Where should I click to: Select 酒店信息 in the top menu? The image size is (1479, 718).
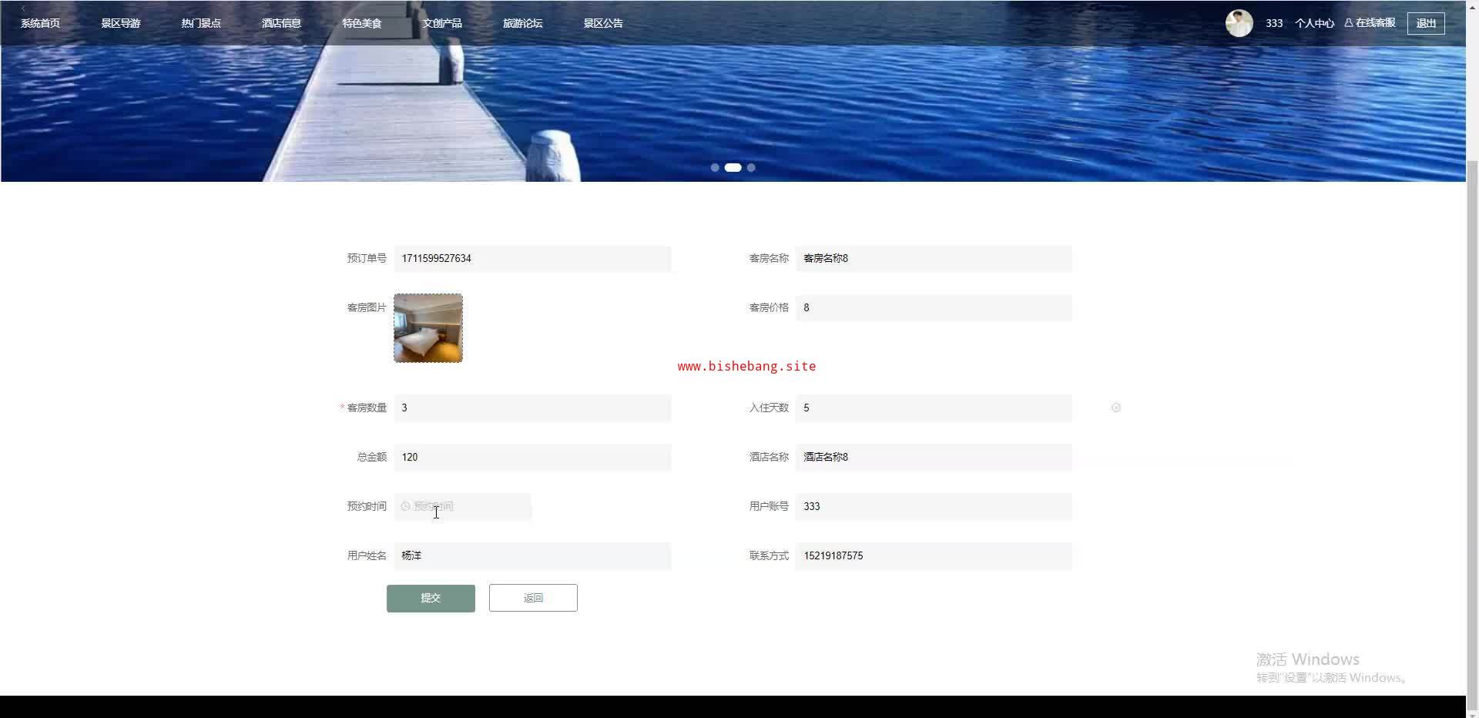click(281, 23)
